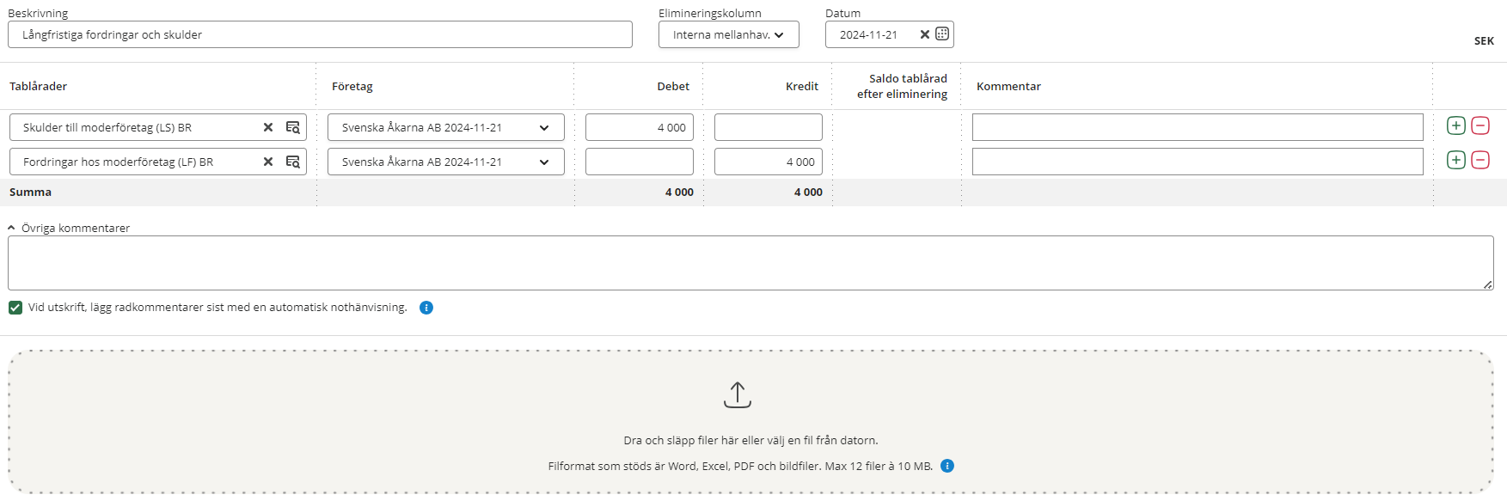This screenshot has height=501, width=1507.
Task: Open table row search for Fordringar hos moderföretag
Action: point(293,162)
